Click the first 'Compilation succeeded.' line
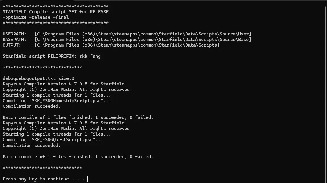 31,106
